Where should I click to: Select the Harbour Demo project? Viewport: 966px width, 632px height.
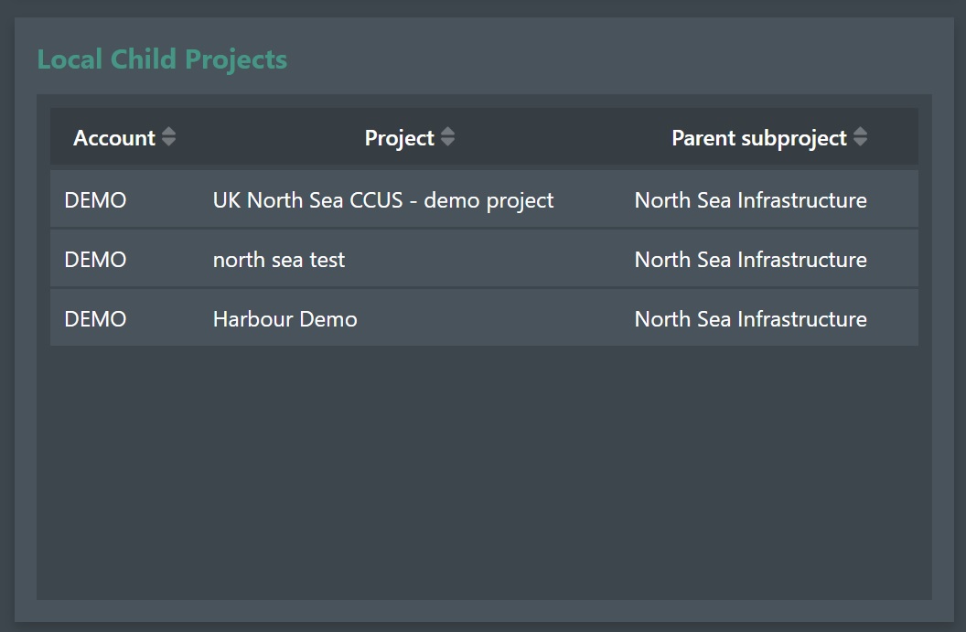point(285,319)
